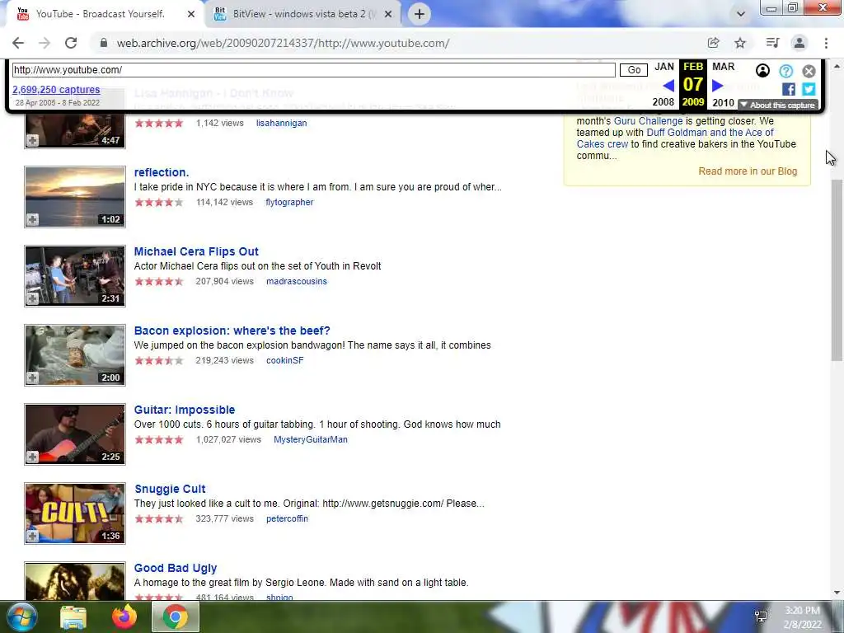Click Guitar: Impossible thumbnail
Viewport: 844px width, 633px height.
coord(75,434)
